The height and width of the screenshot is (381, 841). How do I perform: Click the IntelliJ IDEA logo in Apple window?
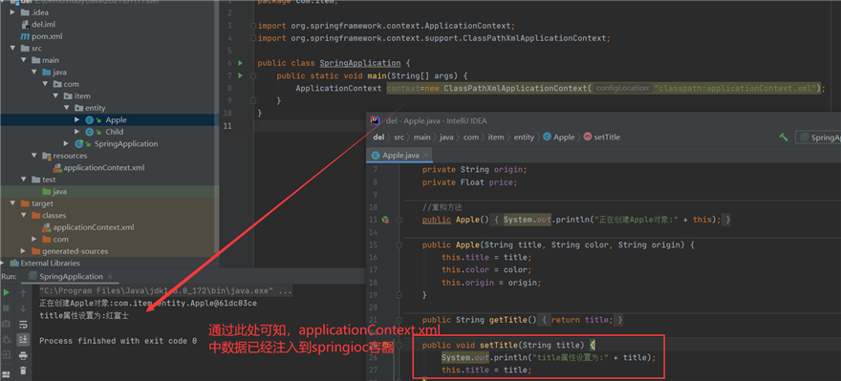(376, 120)
